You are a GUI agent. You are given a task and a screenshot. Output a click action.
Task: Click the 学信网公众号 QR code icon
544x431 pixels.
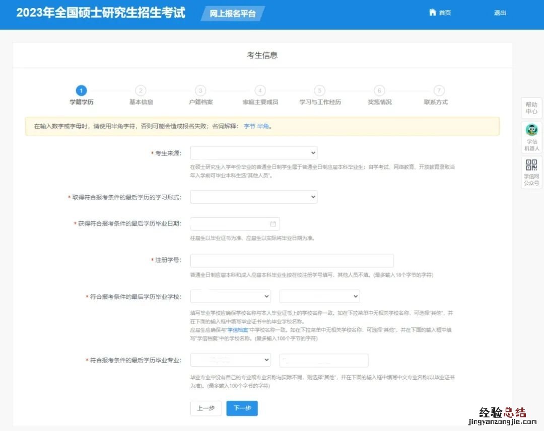click(531, 165)
